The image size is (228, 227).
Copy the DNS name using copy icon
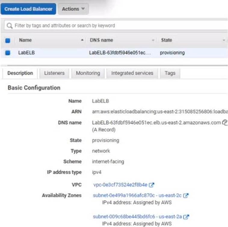point(224,122)
